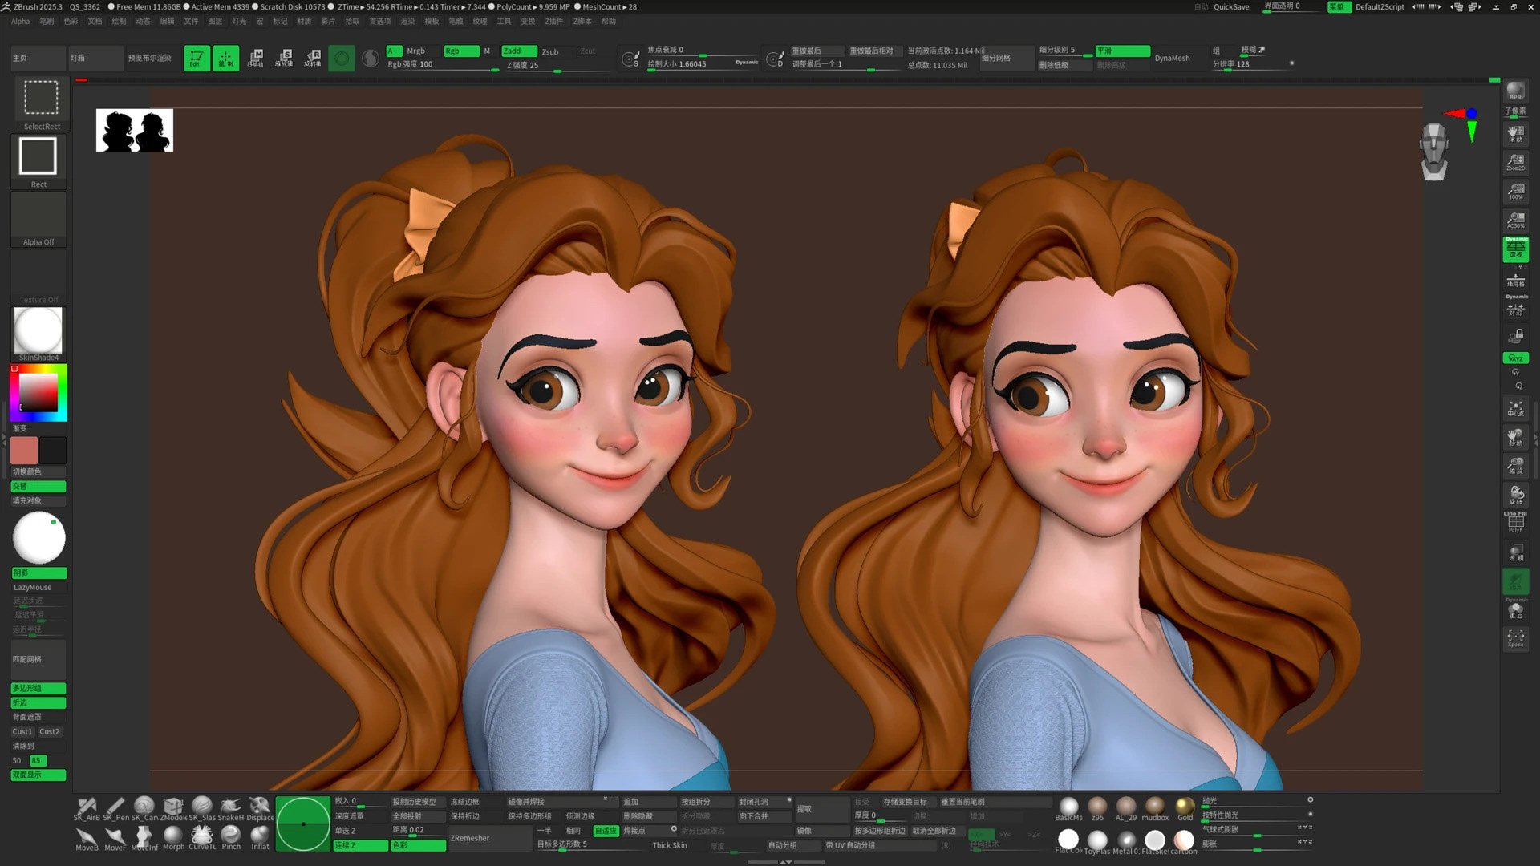
Task: Open the Alpha menu
Action: point(21,22)
